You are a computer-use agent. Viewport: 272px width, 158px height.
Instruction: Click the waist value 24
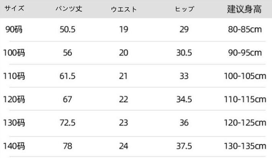tap(123, 146)
